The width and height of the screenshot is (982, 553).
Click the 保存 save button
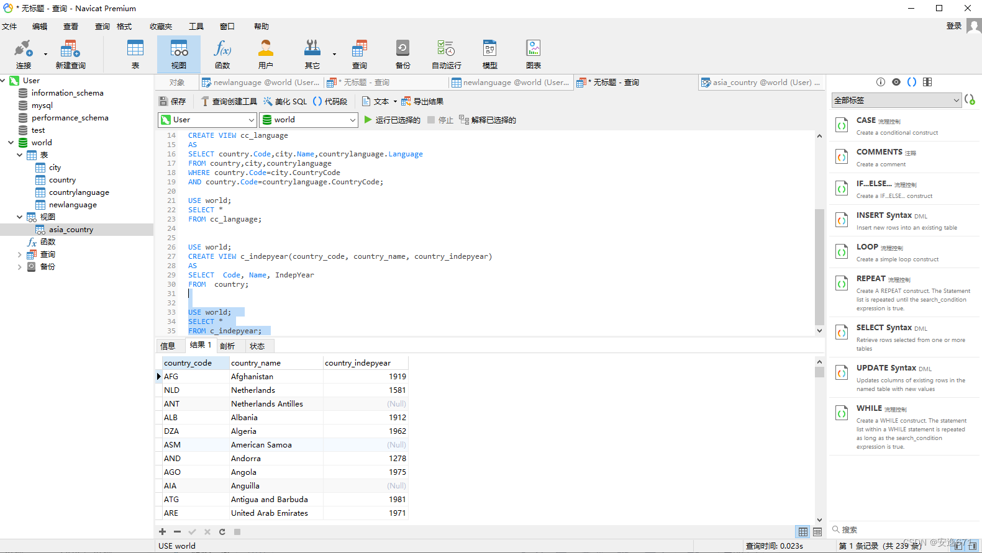coord(172,101)
